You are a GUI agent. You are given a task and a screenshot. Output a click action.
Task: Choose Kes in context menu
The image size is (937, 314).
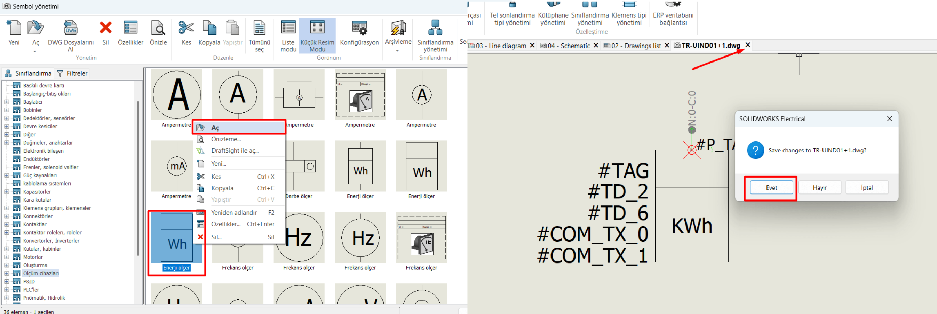point(239,176)
